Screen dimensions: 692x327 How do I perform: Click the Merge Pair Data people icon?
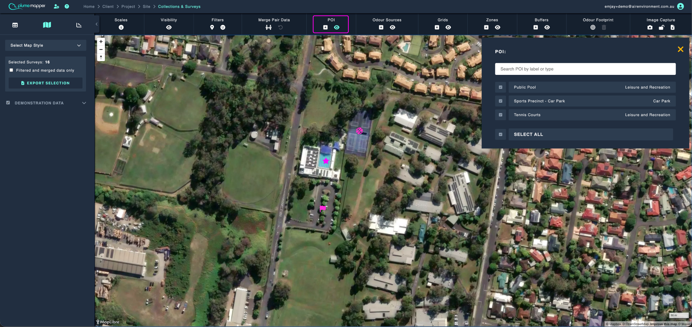pyautogui.click(x=268, y=27)
